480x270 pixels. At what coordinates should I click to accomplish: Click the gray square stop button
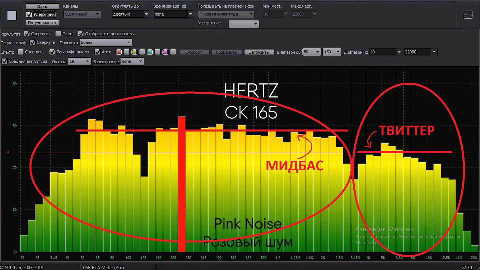tap(12, 15)
